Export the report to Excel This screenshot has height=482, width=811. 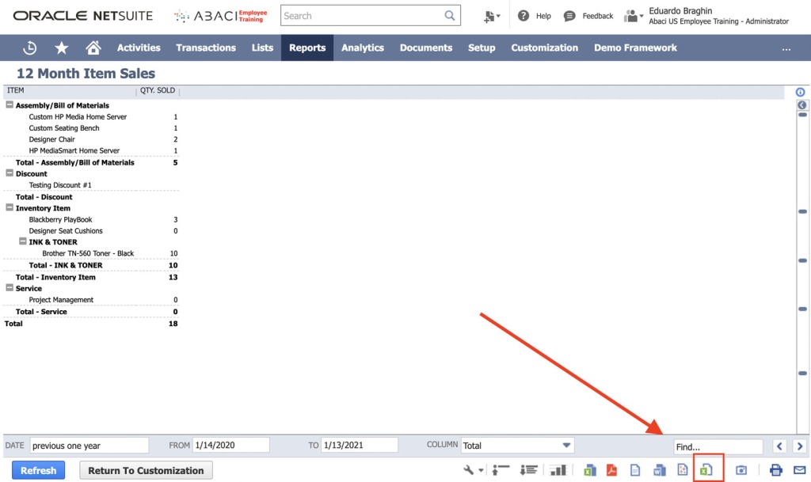pos(589,470)
